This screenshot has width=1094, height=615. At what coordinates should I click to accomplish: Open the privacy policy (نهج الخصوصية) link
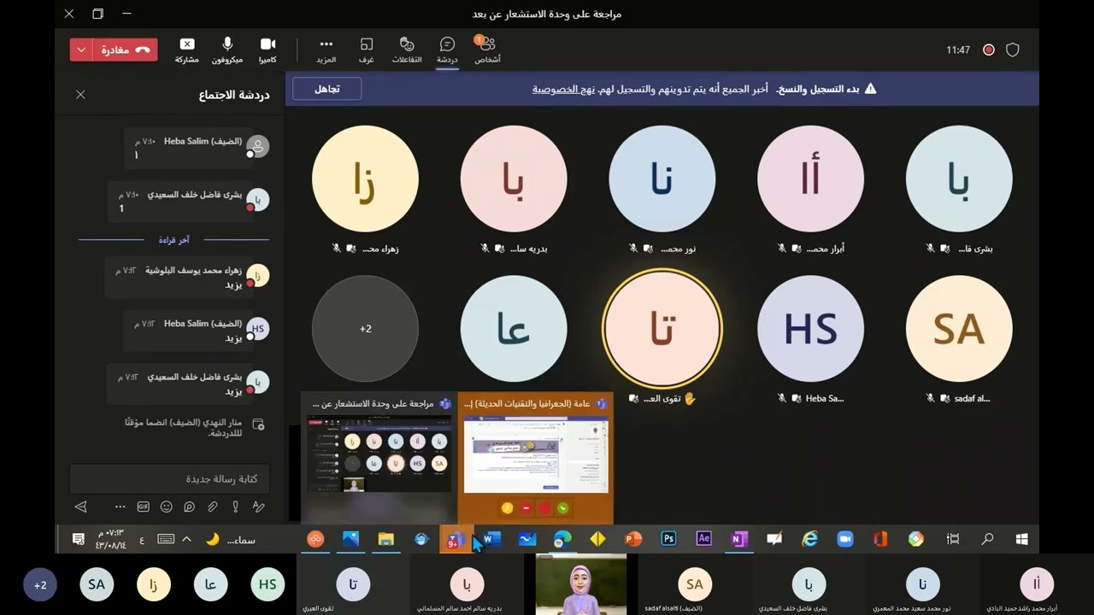pyautogui.click(x=563, y=89)
